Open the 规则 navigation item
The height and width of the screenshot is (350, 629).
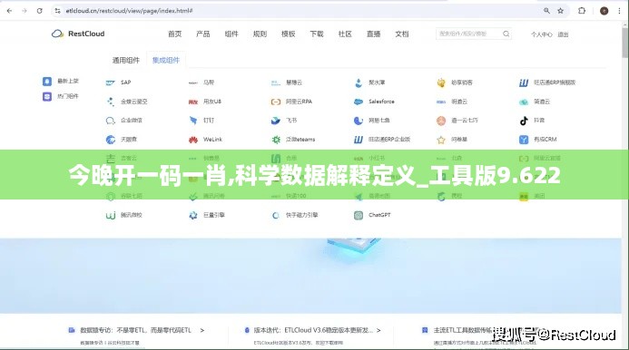point(260,34)
